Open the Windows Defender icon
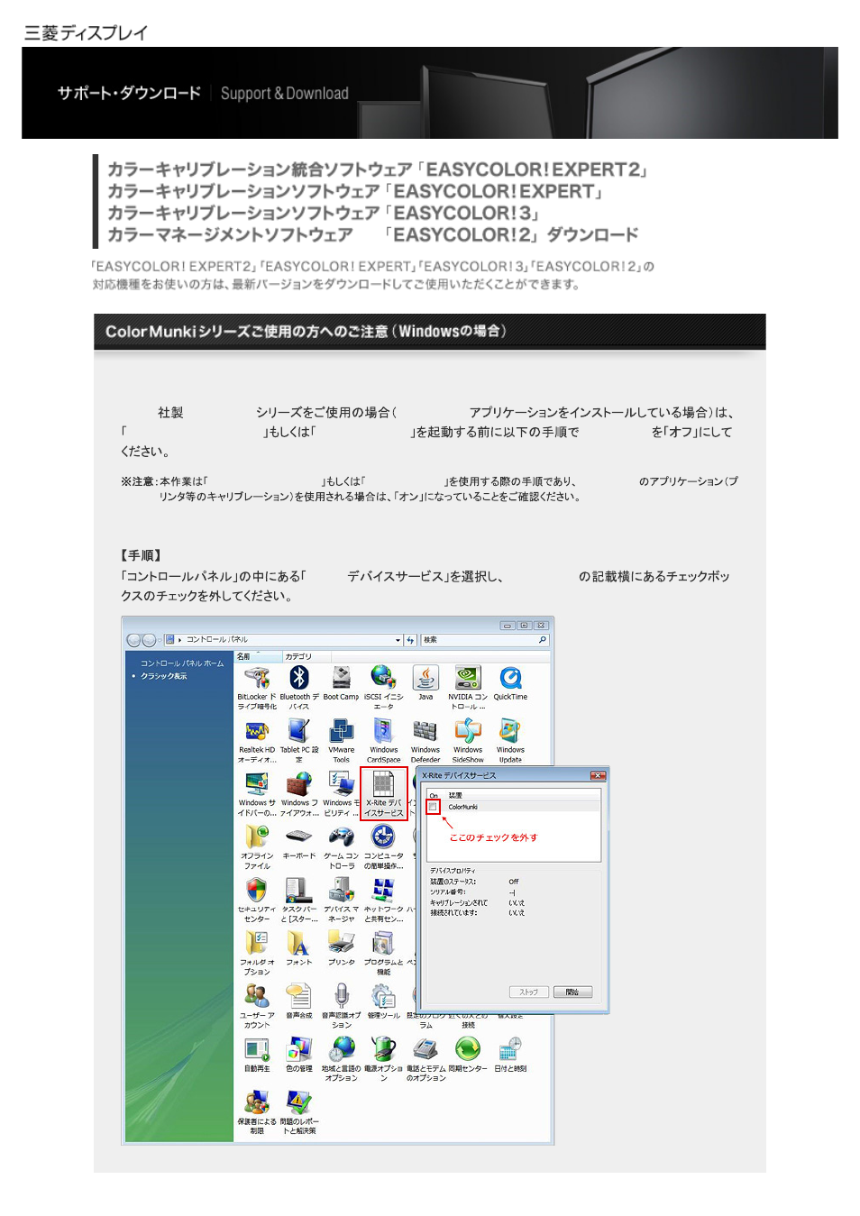Screen dimensions: 860x1216 (425, 741)
